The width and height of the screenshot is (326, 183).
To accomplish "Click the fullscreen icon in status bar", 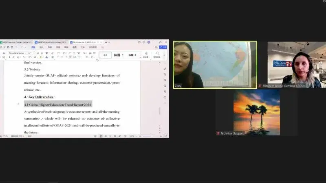I will point(166,136).
